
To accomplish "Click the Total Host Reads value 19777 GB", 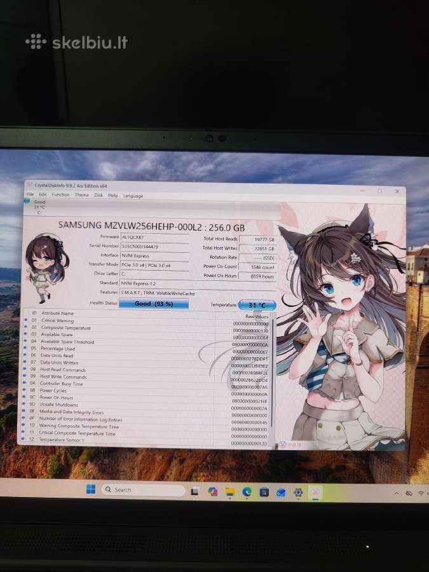I will (x=257, y=240).
